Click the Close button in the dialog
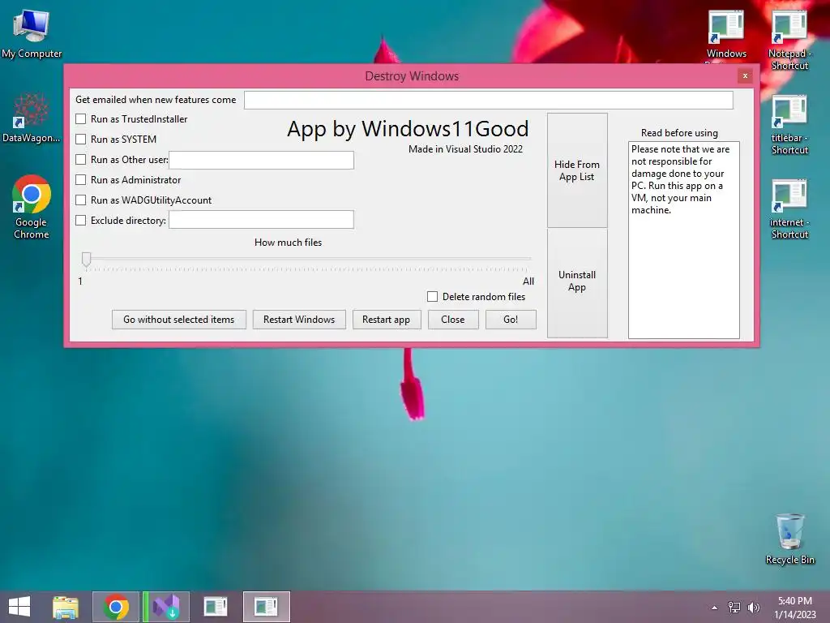830x623 pixels. [x=453, y=320]
